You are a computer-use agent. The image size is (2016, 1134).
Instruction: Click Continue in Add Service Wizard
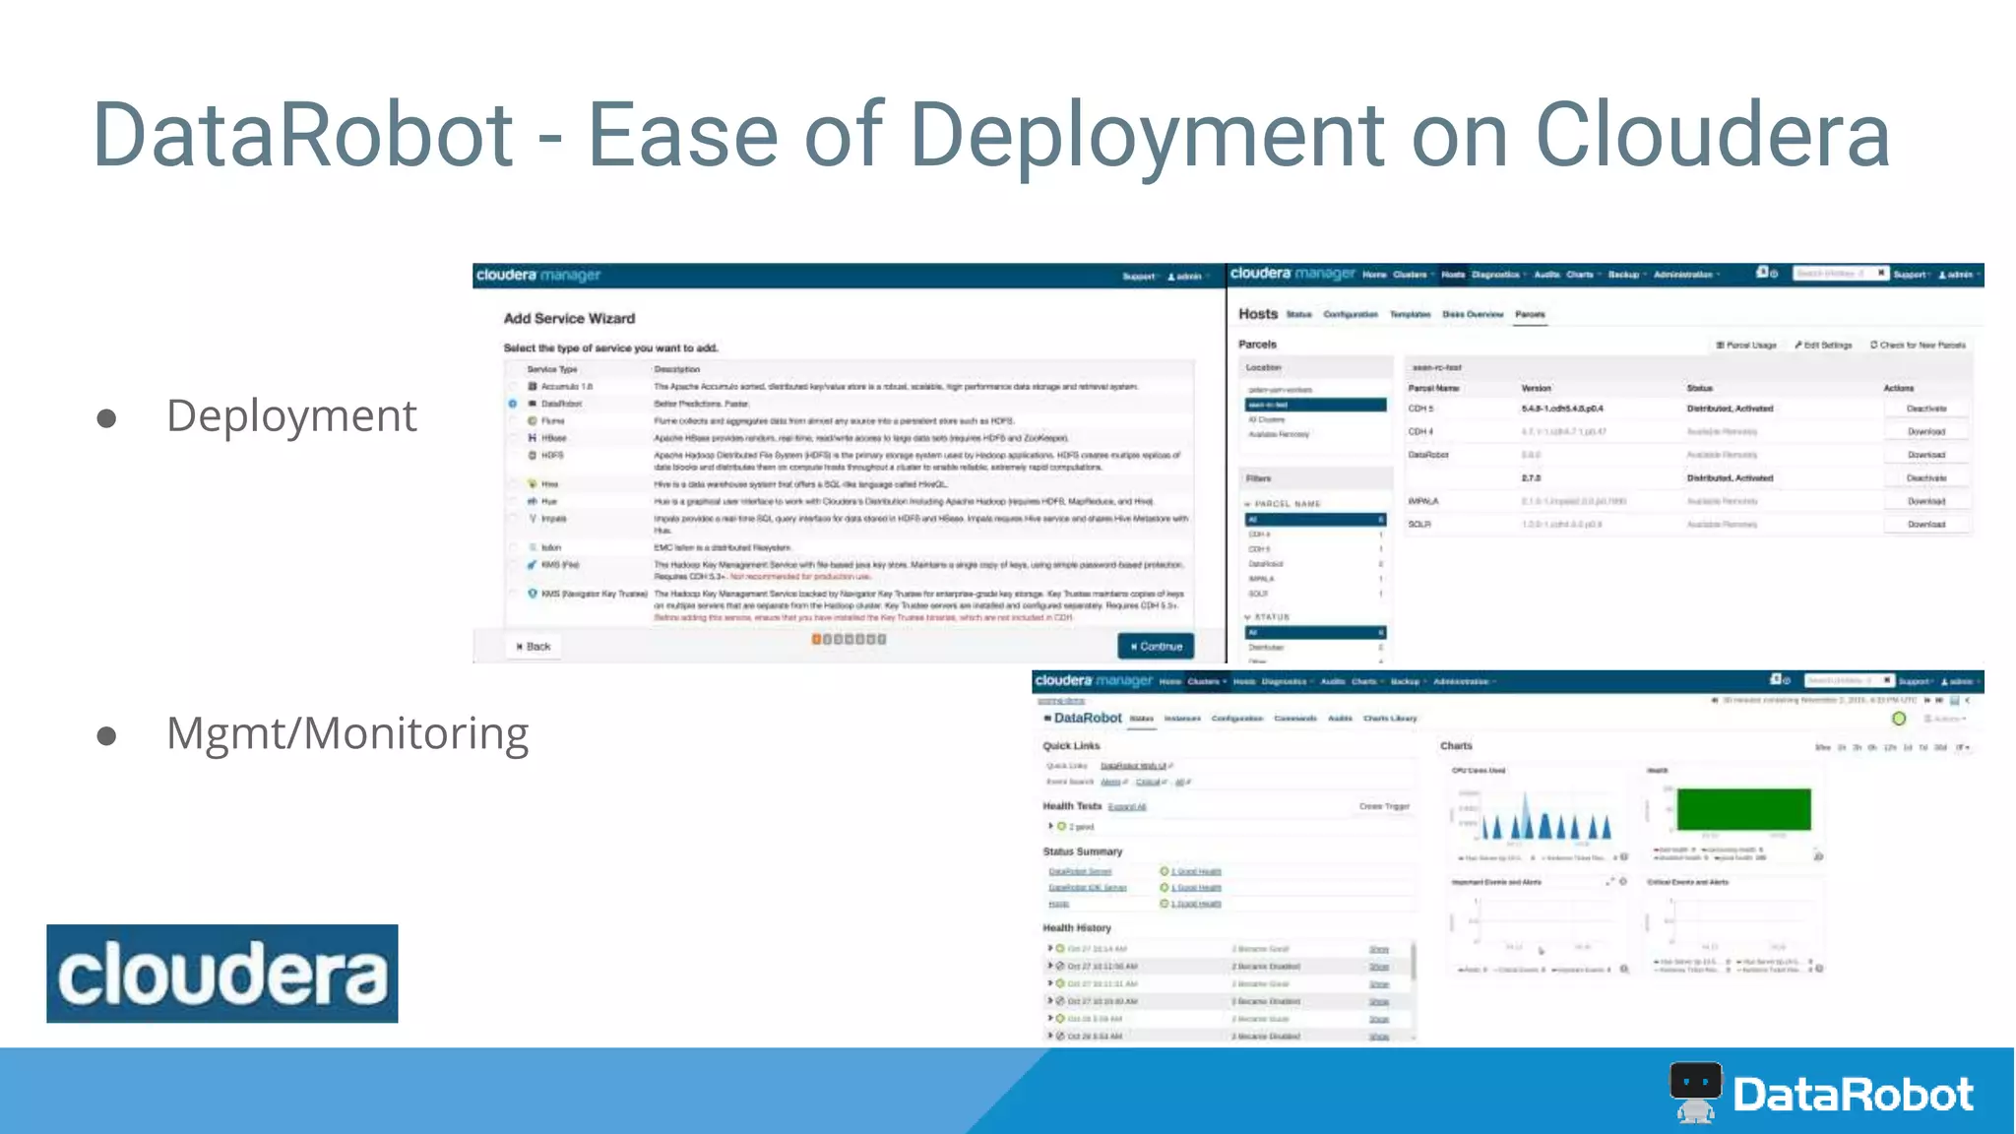1156,647
